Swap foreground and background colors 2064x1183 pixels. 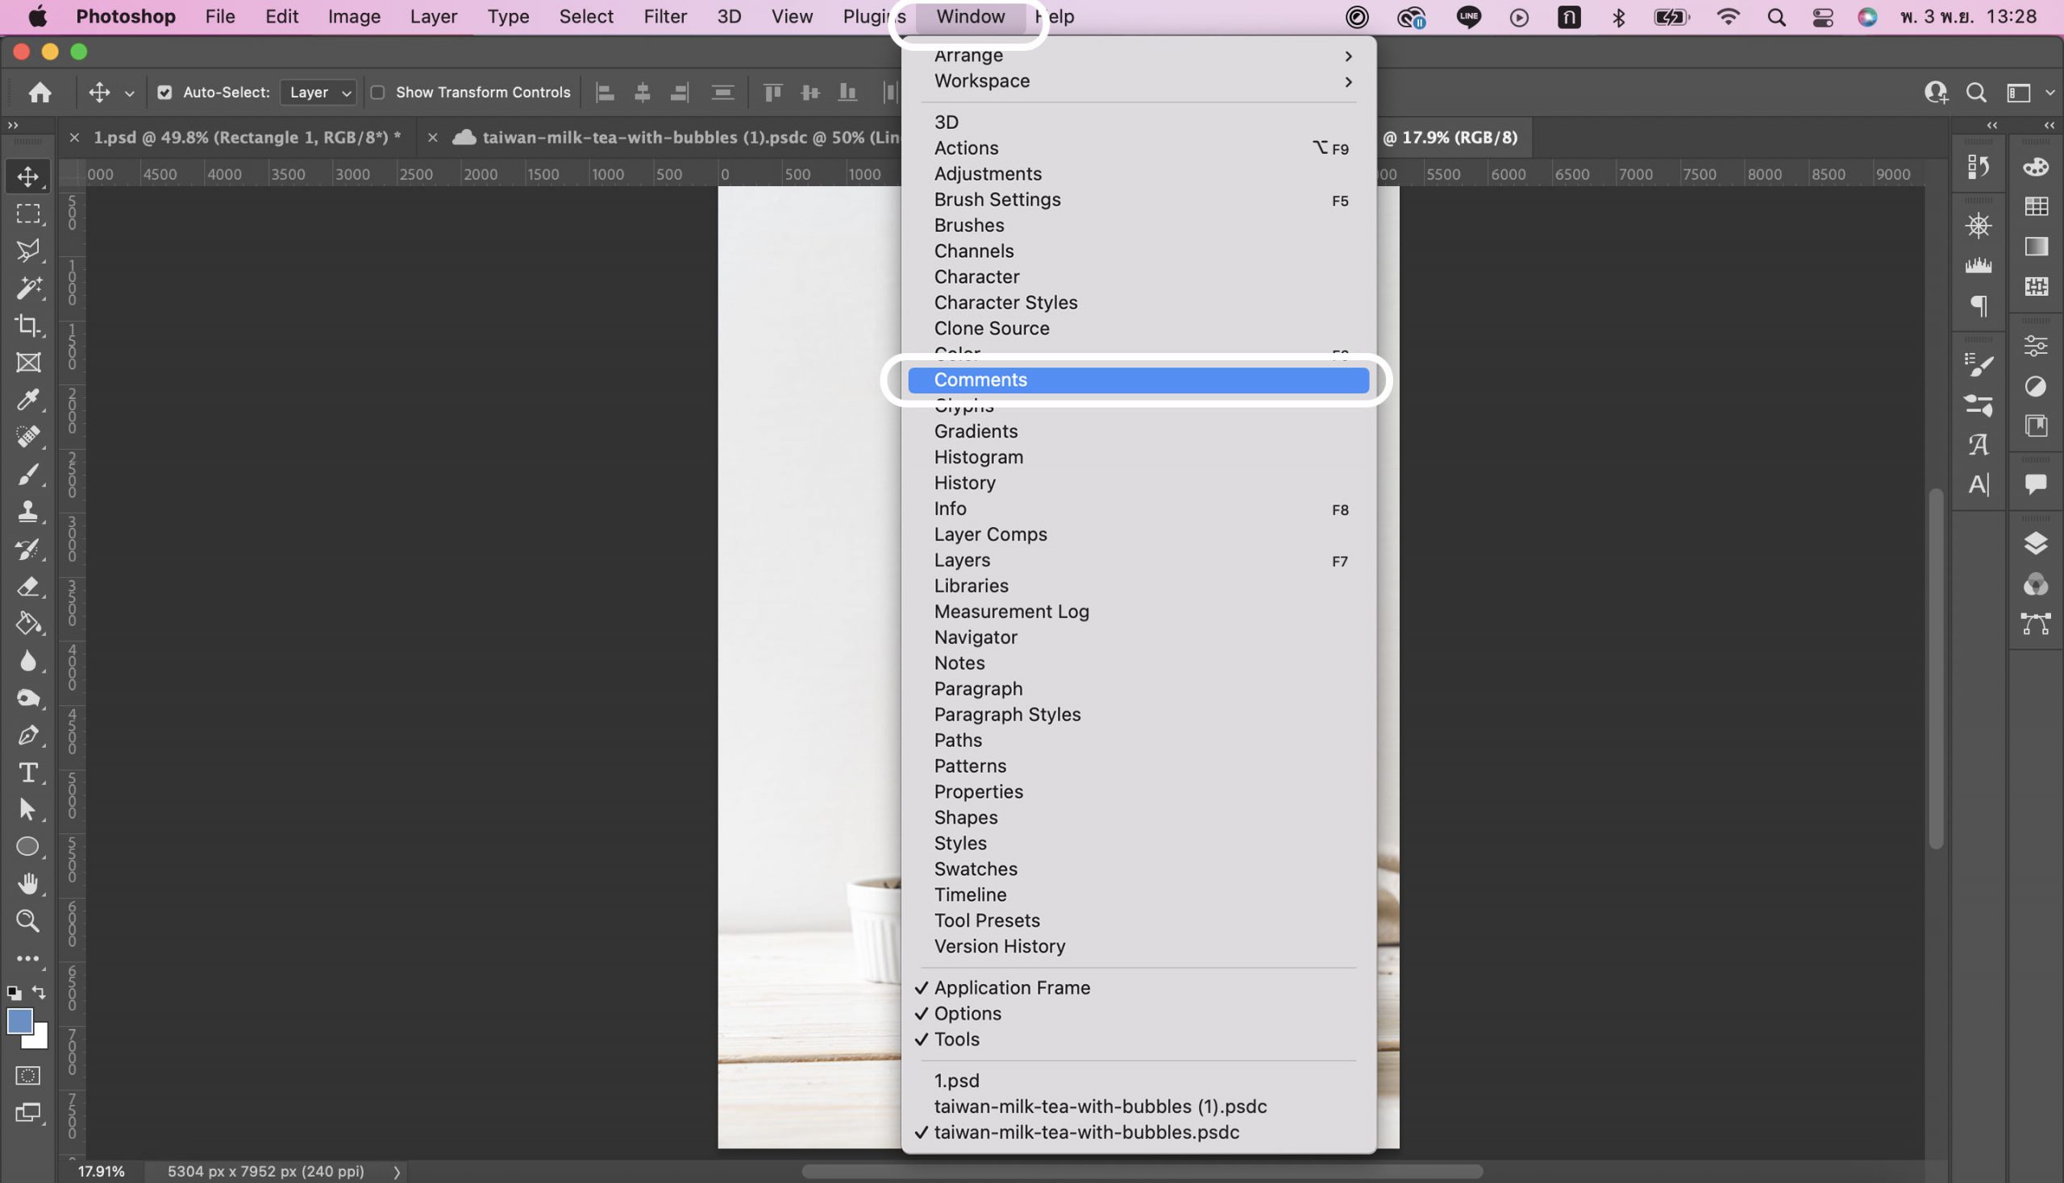coord(39,992)
